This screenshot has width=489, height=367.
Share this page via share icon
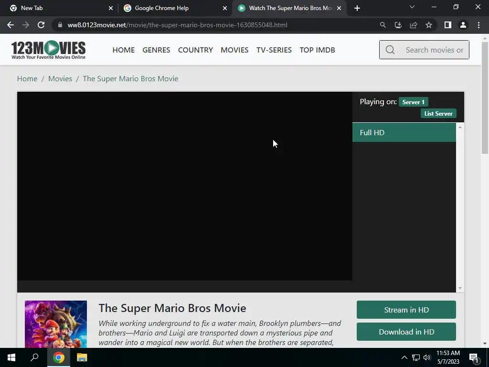tap(414, 25)
